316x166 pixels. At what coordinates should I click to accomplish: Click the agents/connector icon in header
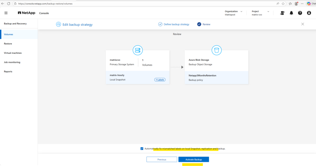[282, 13]
